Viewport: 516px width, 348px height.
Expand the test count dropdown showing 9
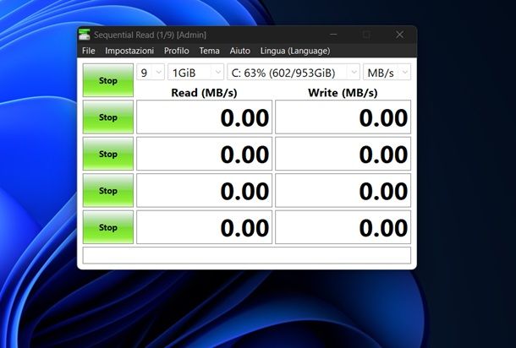tap(151, 73)
